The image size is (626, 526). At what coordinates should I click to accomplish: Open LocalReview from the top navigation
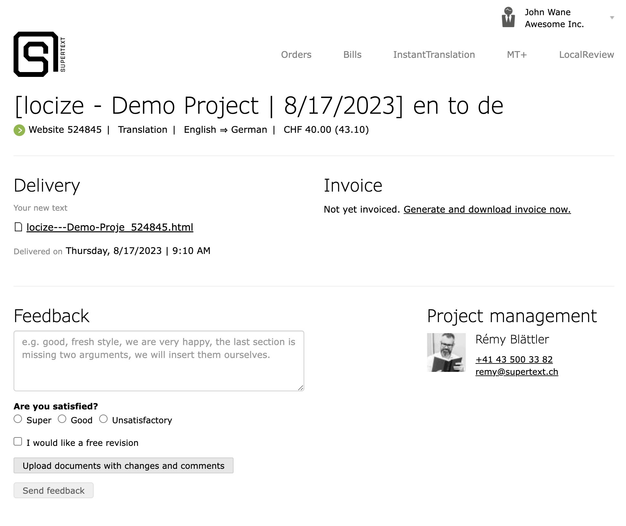586,55
